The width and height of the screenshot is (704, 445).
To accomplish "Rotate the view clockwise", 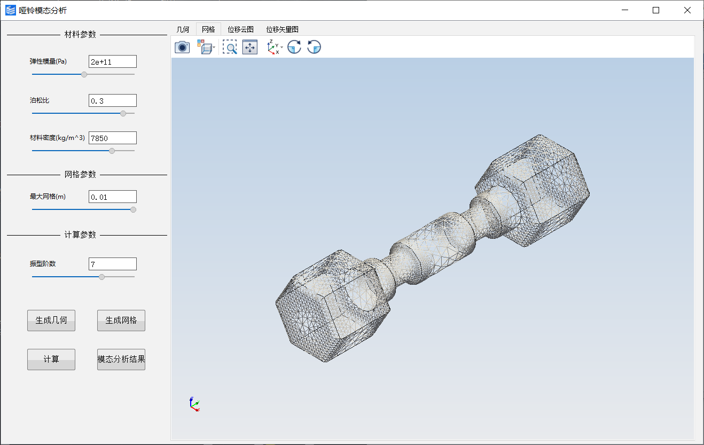I will pyautogui.click(x=294, y=48).
